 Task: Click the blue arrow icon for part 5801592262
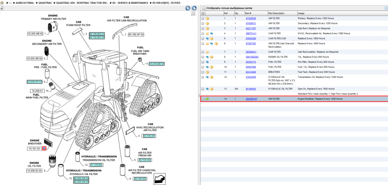point(207,57)
